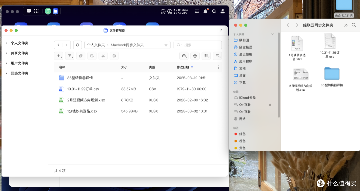Click the rename toolbar icon after the scissors

(x=114, y=56)
